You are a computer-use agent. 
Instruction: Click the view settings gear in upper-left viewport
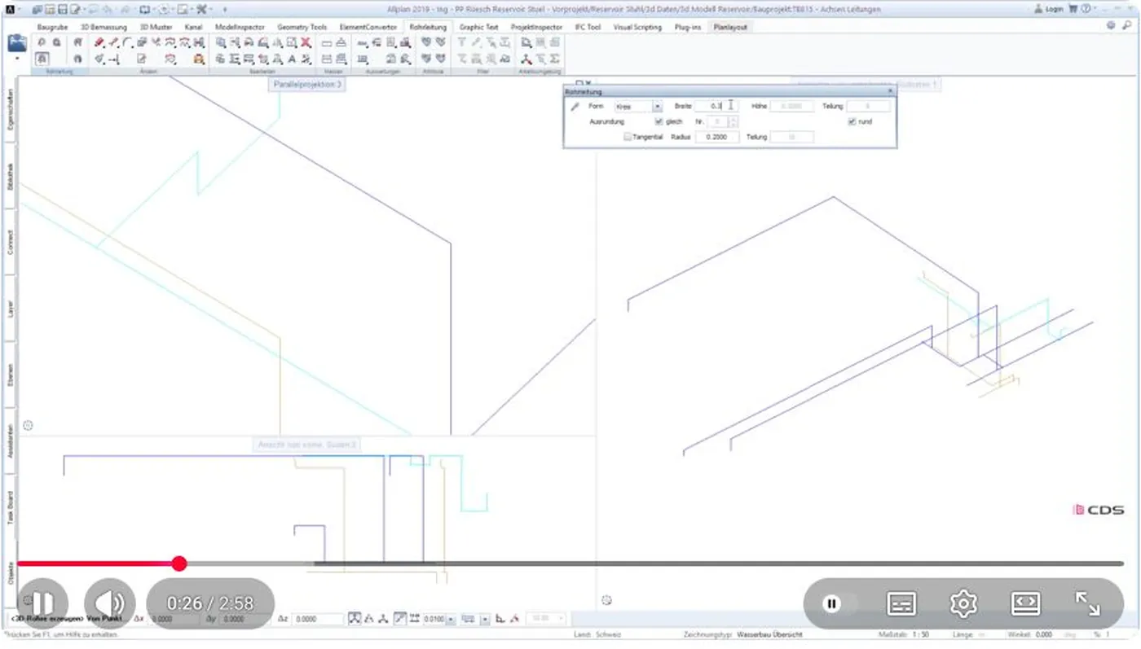pyautogui.click(x=29, y=425)
